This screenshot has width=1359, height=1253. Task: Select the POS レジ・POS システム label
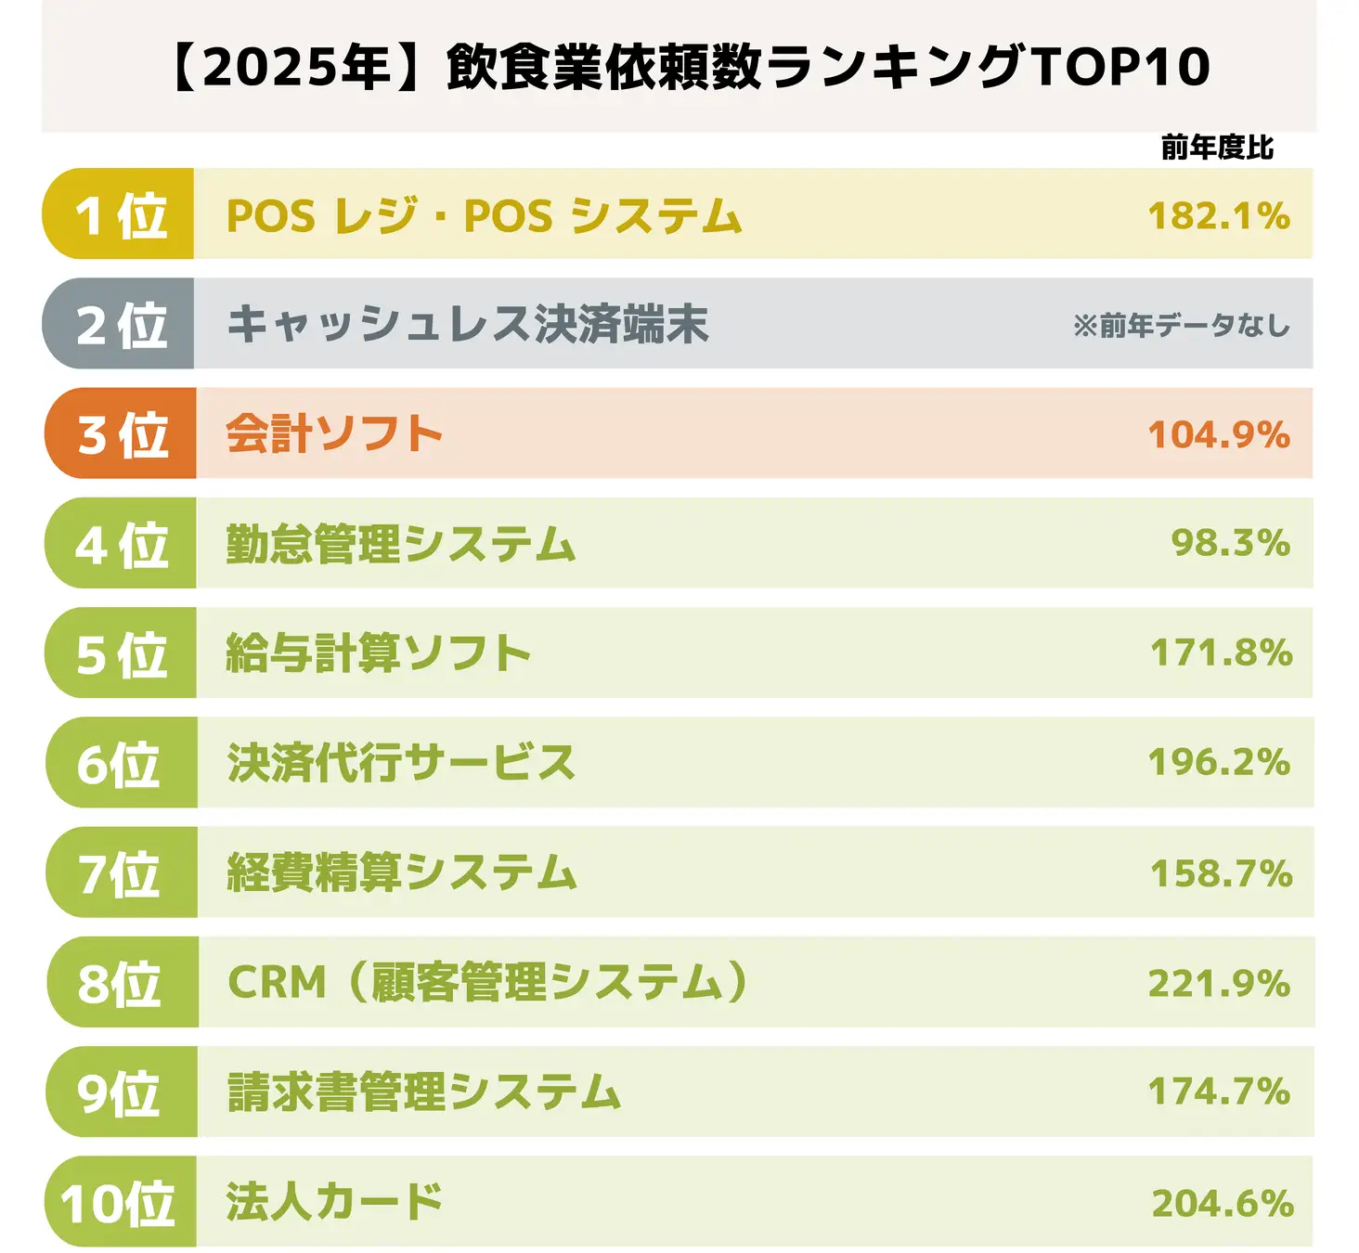click(484, 216)
